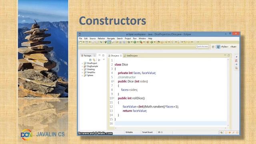Open the Refactor menu

tap(101, 38)
